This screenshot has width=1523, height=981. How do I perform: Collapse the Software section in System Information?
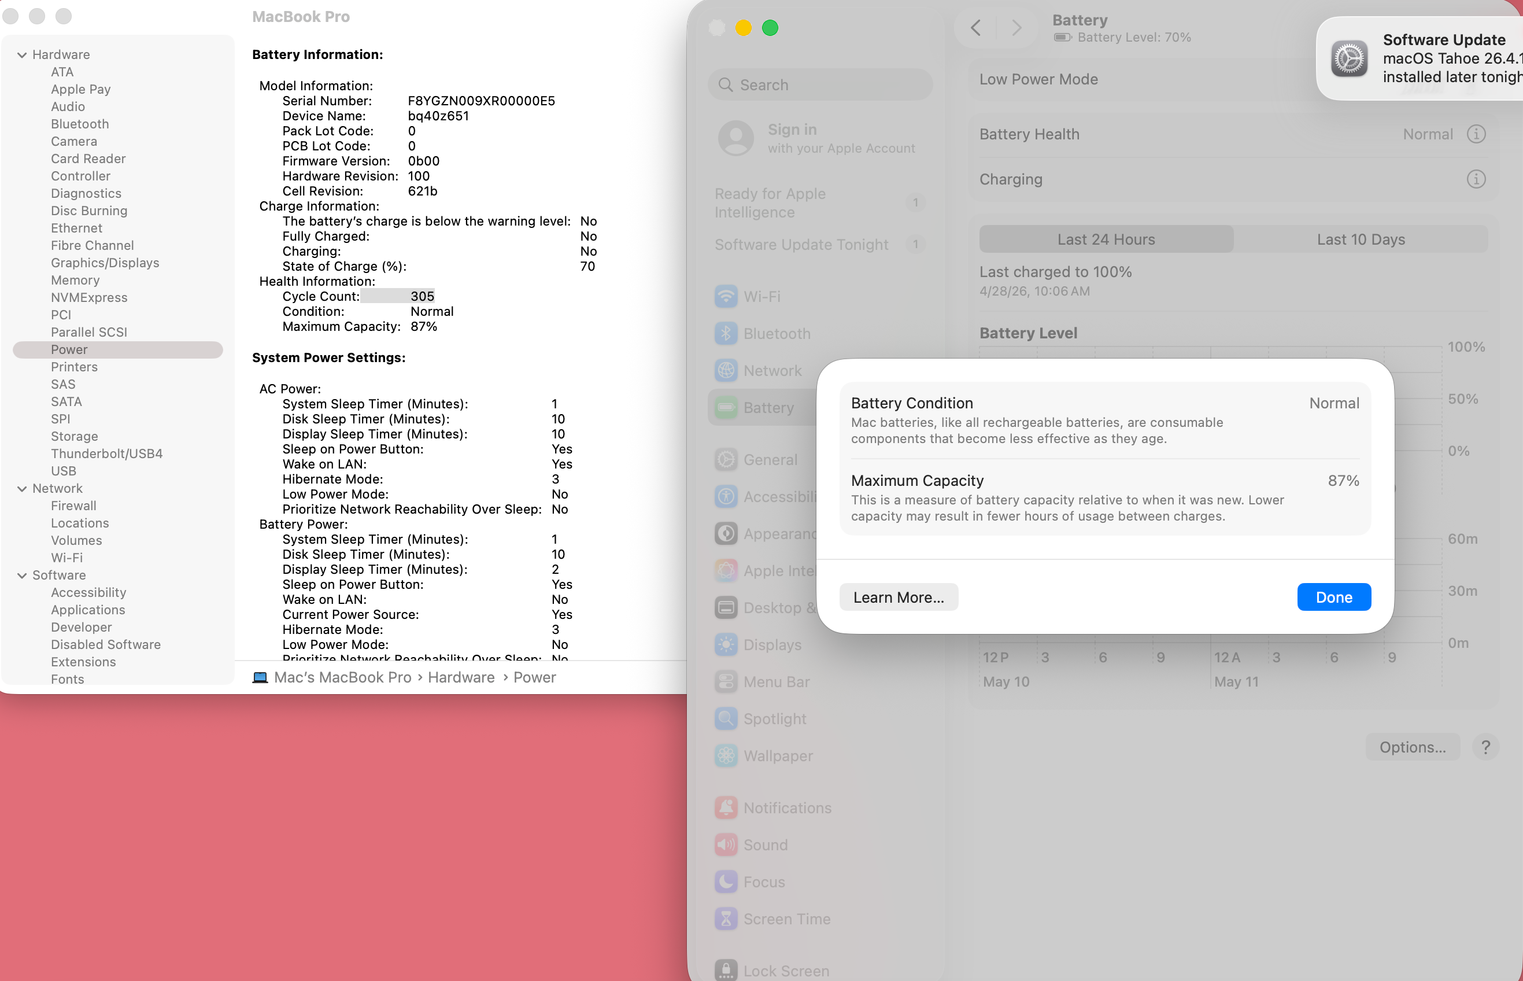(23, 575)
